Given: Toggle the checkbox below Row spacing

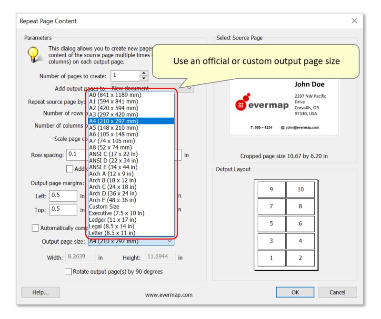Looking at the screenshot, I should [x=70, y=169].
